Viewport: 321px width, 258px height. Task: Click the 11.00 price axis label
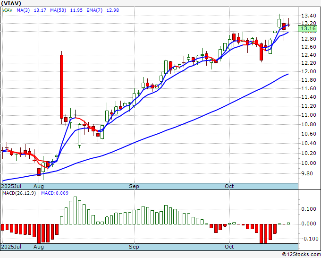[x=309, y=115]
